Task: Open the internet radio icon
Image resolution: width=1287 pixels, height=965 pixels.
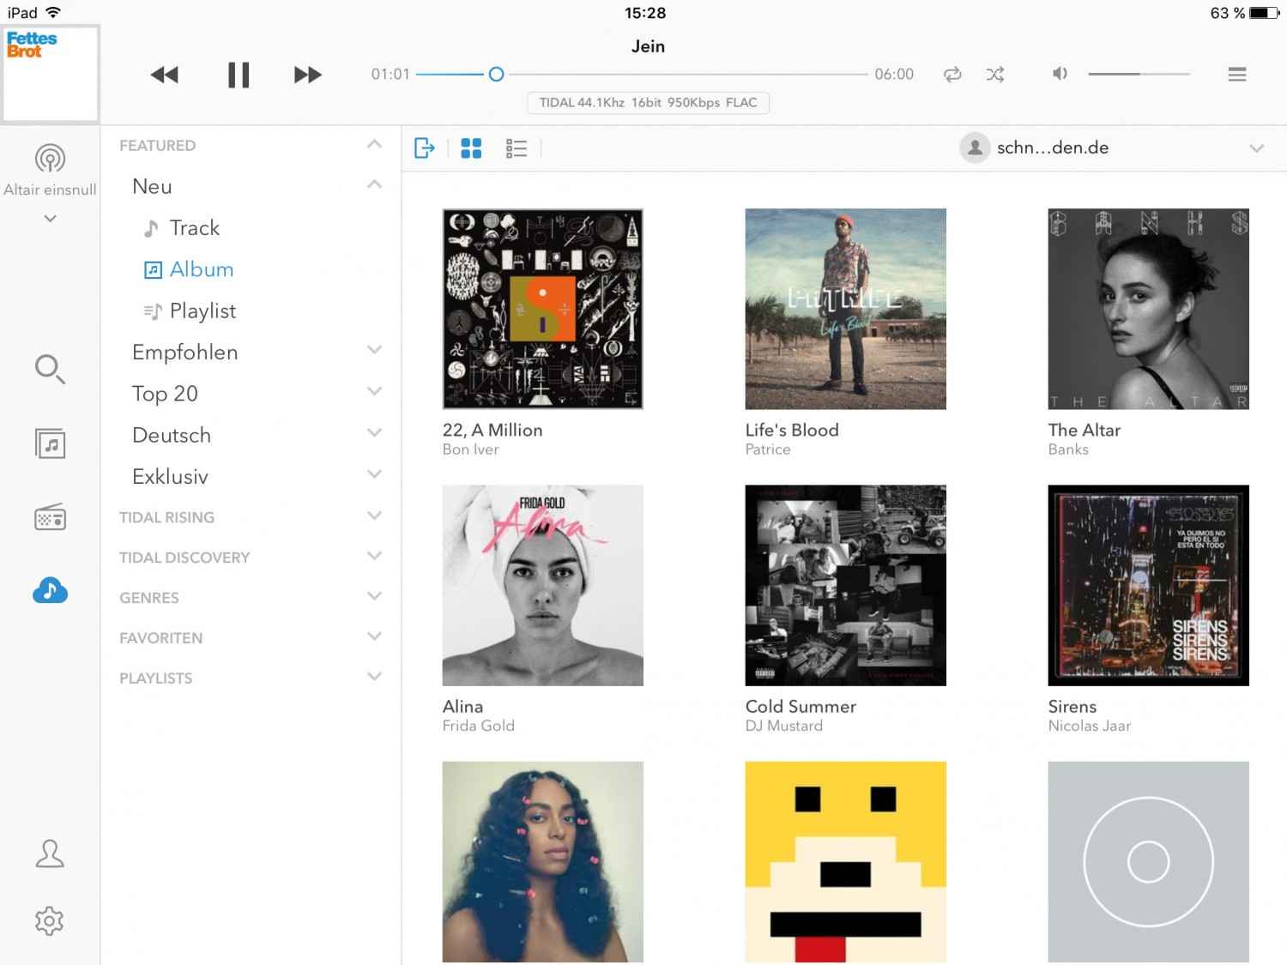Action: (50, 517)
